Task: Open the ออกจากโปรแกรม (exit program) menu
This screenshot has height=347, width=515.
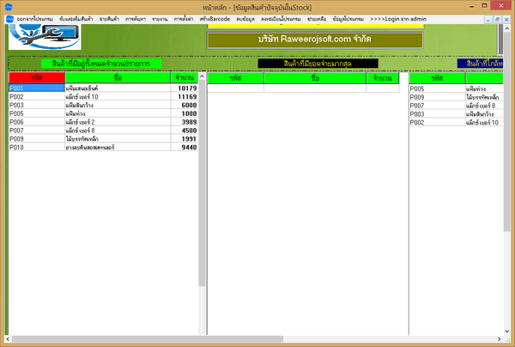Action: click(x=35, y=19)
